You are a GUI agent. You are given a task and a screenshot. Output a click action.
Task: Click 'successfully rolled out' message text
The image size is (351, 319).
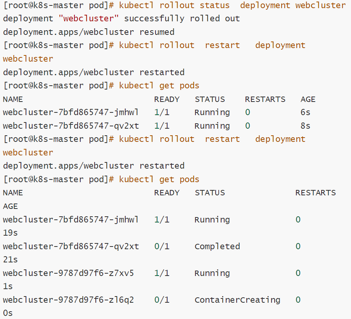coord(182,19)
